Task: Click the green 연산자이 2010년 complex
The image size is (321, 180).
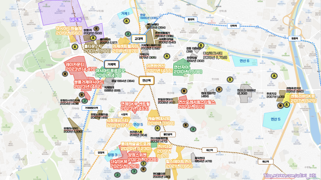Action: pos(181,67)
